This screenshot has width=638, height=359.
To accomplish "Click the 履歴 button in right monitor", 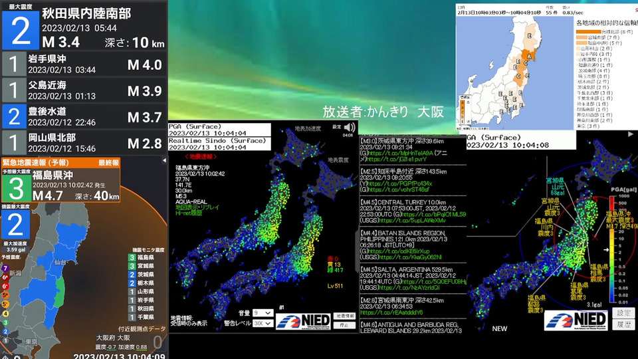I will pos(623,324).
